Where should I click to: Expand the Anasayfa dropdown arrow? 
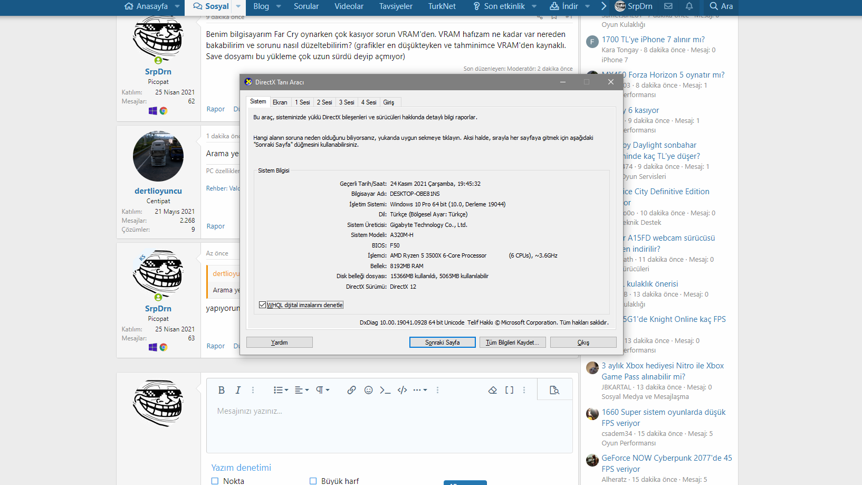177,6
